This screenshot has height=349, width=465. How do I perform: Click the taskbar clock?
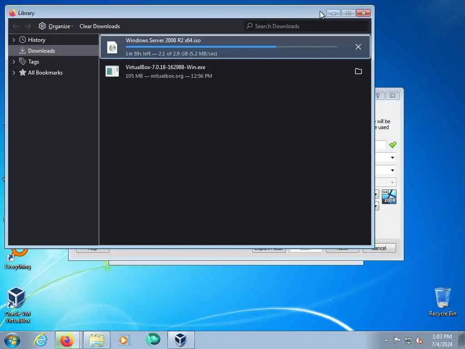[442, 340]
